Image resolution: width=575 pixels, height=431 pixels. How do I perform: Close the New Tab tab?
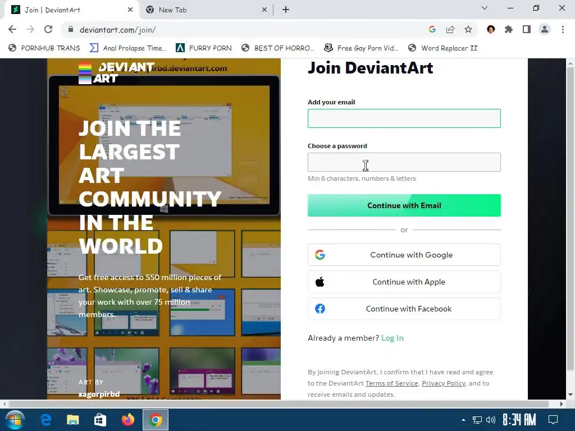[264, 10]
